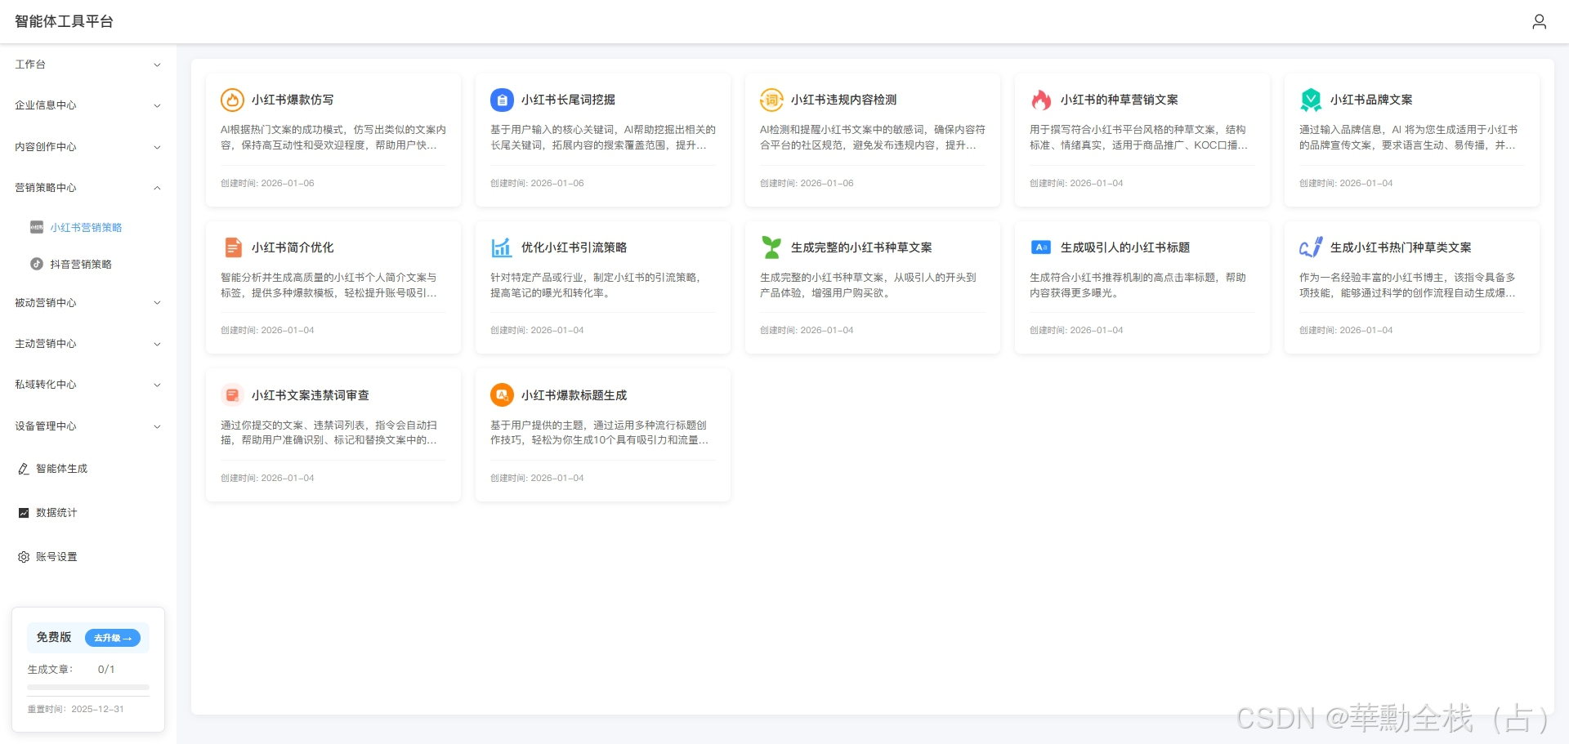This screenshot has height=744, width=1569.
Task: Open the 小红书爆款仿写 card title
Action: [293, 100]
